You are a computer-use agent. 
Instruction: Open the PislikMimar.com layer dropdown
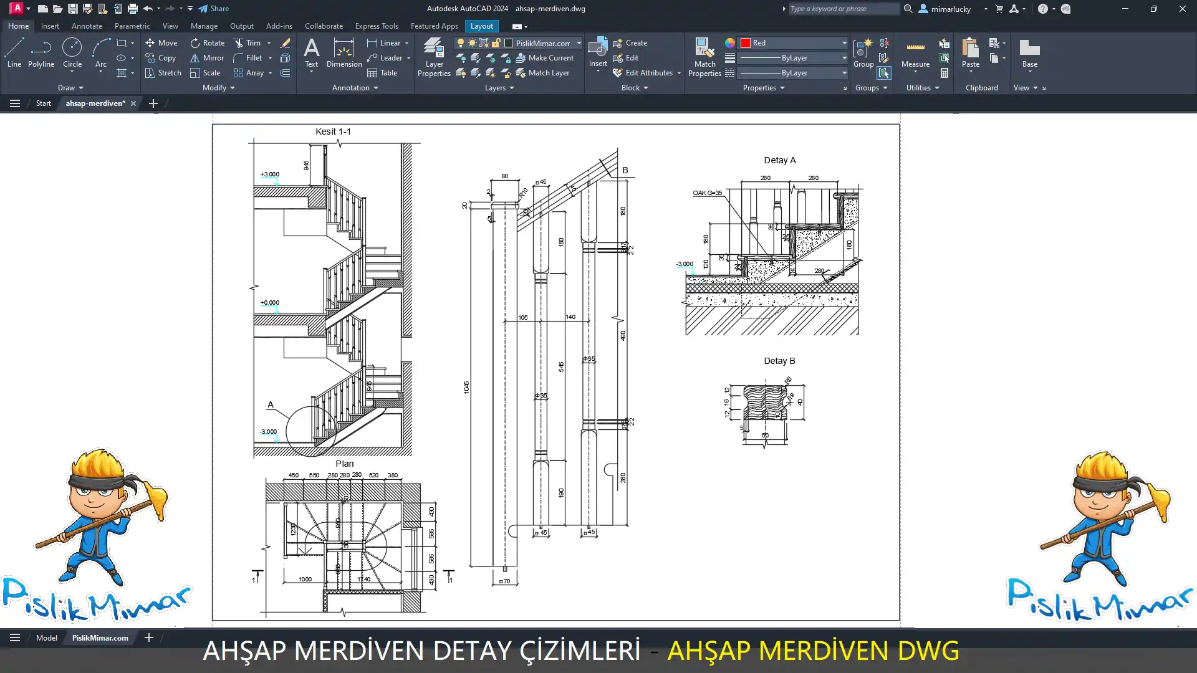tap(579, 43)
